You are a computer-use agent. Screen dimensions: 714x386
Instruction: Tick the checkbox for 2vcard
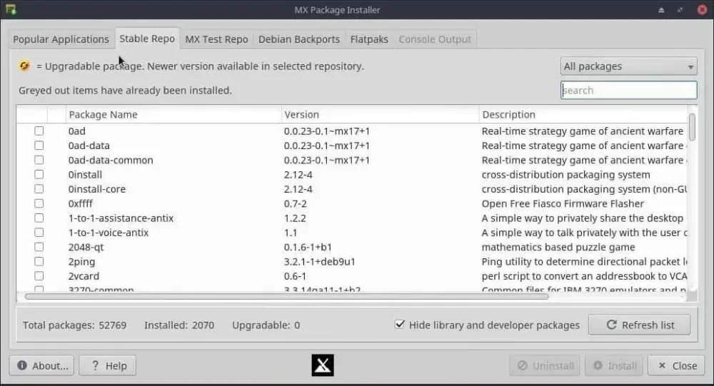pos(39,276)
